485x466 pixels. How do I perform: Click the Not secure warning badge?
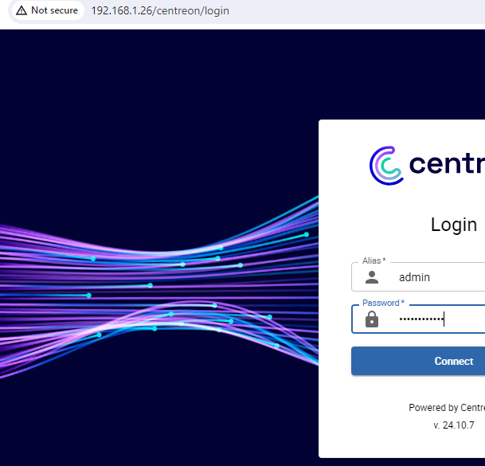point(47,10)
